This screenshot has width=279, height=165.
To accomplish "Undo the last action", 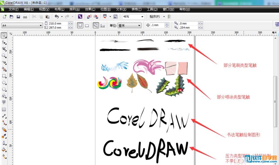I will pyautogui.click(x=57, y=17).
